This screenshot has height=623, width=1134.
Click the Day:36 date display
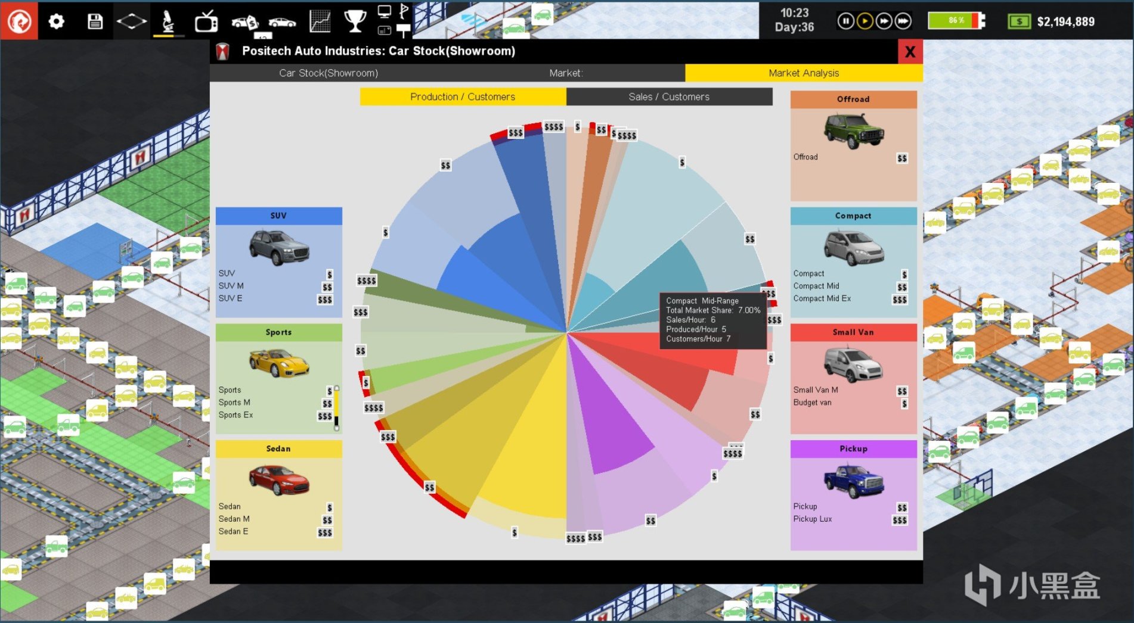(794, 27)
